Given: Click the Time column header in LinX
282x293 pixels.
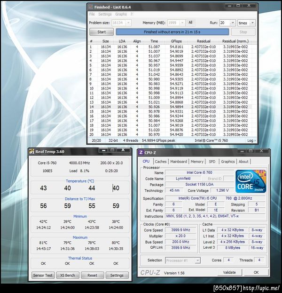Looking at the screenshot, I should 154,41.
